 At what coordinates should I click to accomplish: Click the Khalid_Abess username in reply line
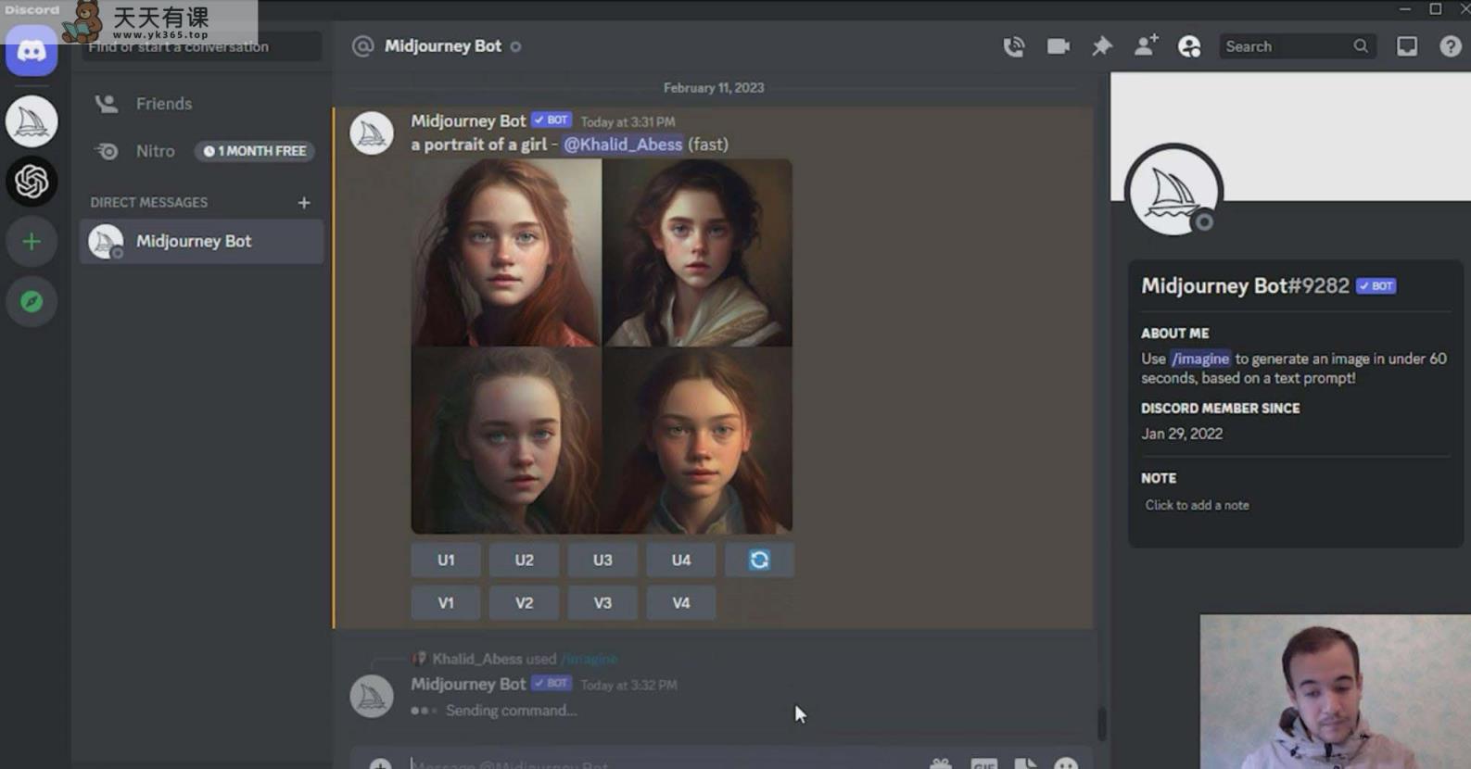point(477,659)
